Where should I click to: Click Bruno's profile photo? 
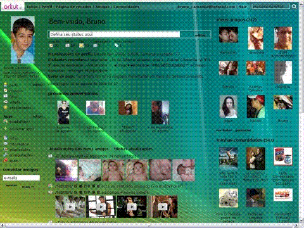[x=23, y=40]
